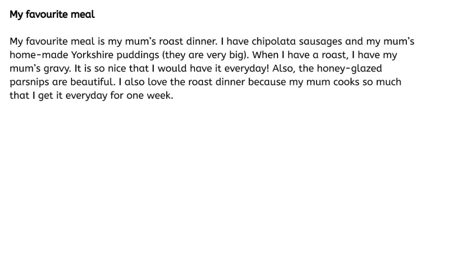The height and width of the screenshot is (253, 452).
Task: Click on the word 'much' ending fourth line
Action: point(388,82)
